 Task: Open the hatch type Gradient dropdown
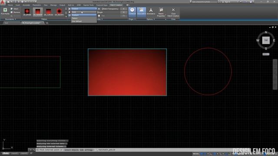[84, 9]
